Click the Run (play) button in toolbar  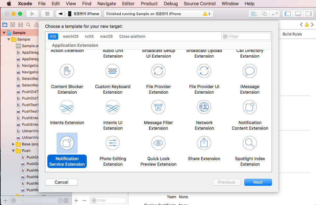pos(32,14)
